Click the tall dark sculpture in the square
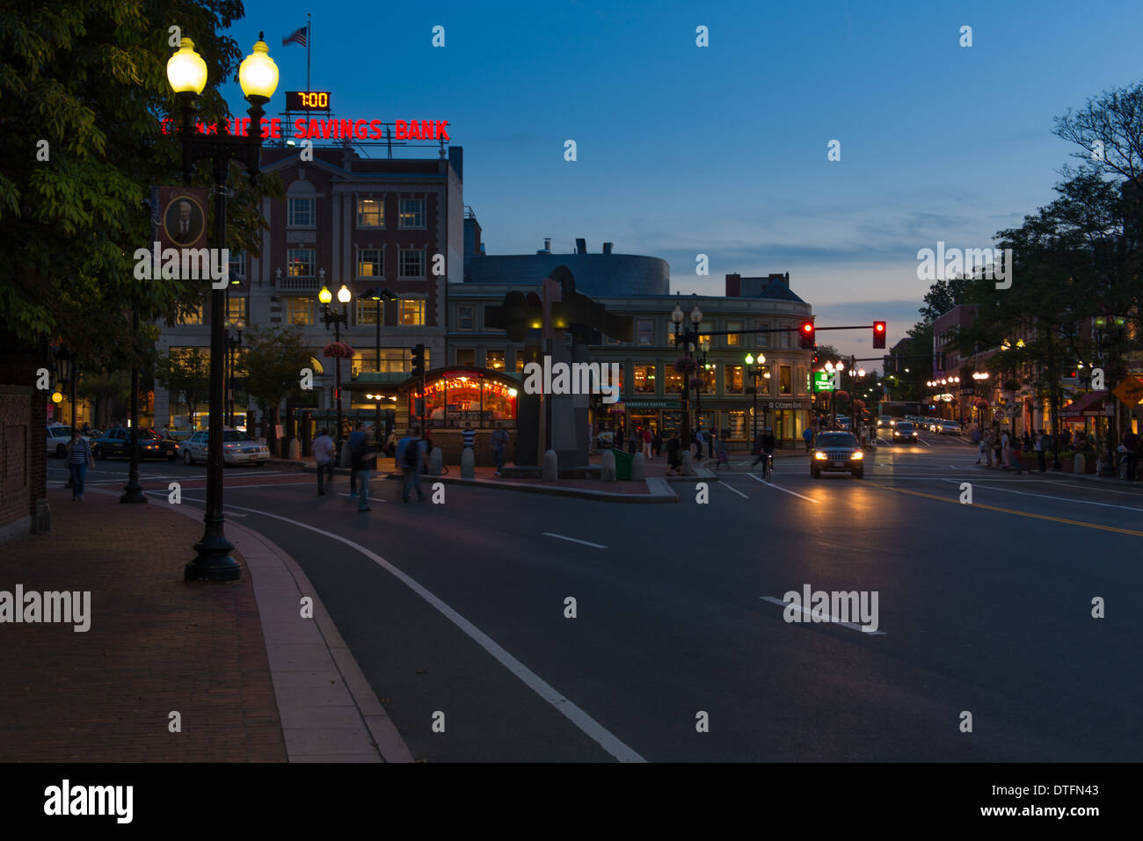The height and width of the screenshot is (841, 1143). tap(556, 367)
